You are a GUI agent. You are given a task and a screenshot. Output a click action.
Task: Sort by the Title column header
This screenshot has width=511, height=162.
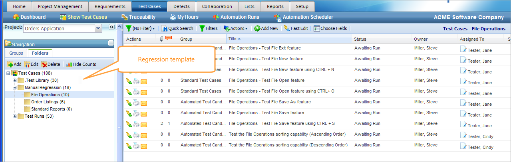[233, 39]
